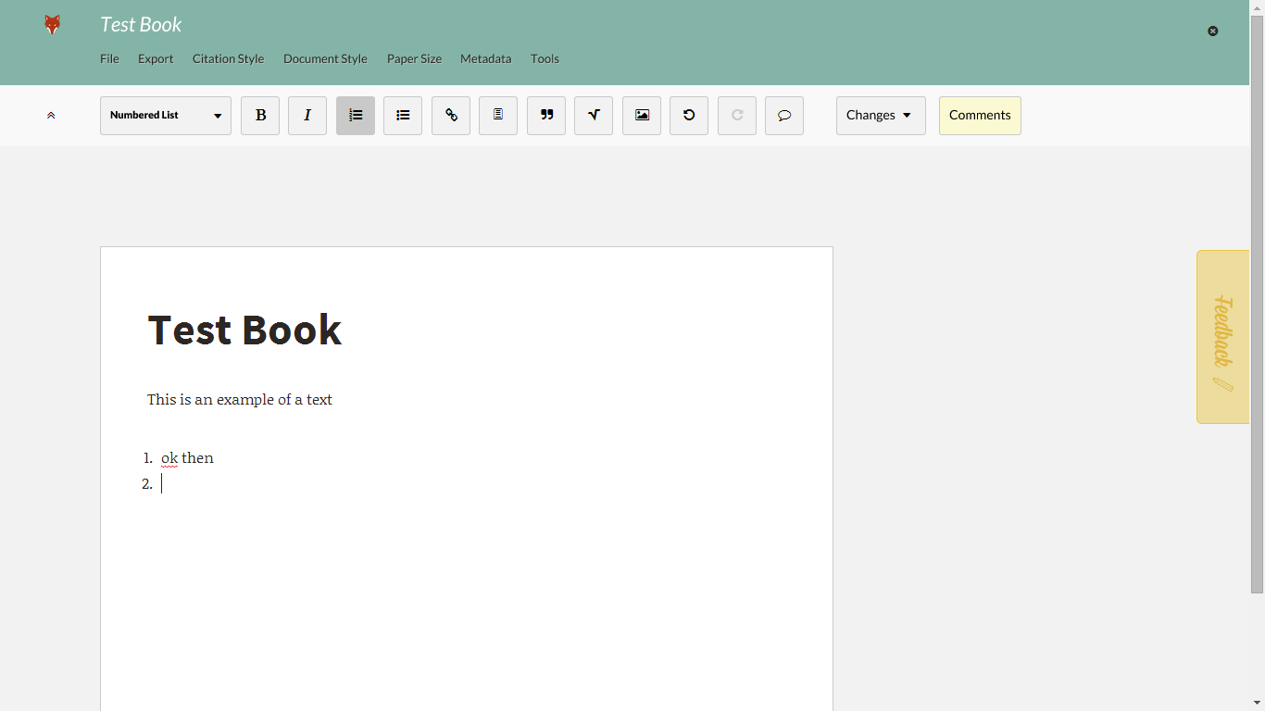The image size is (1265, 711).
Task: Add a comment with speech bubble icon
Action: tap(784, 116)
